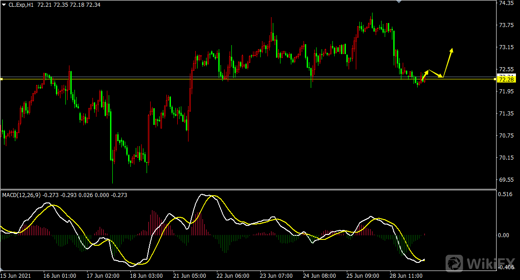Click the MACD(12,26,9) indicator label

click(x=22, y=195)
